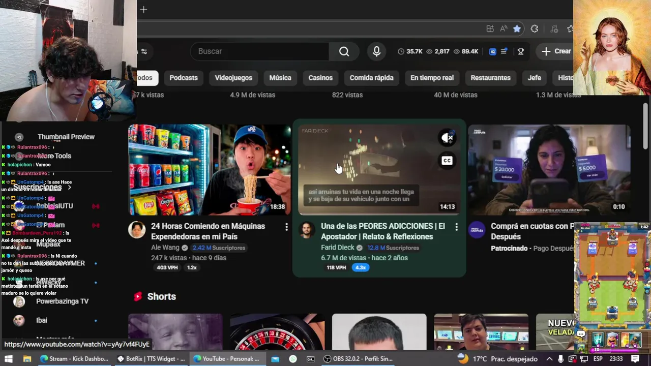Open the list icon with blue dot
Screen dimensions: 651x366
pyautogui.click(x=504, y=51)
